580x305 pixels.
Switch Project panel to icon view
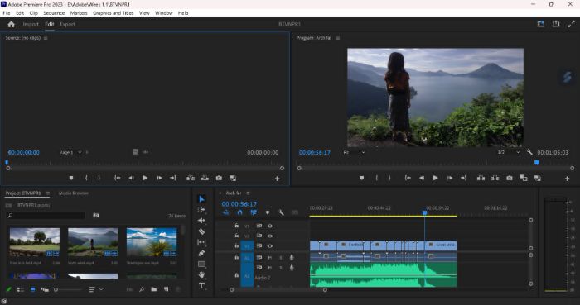tap(33, 289)
